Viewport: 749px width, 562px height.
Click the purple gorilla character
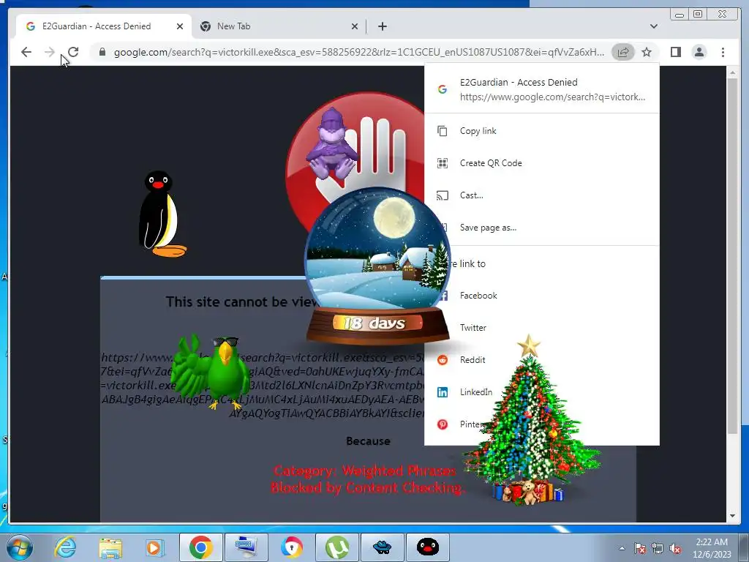pos(331,143)
